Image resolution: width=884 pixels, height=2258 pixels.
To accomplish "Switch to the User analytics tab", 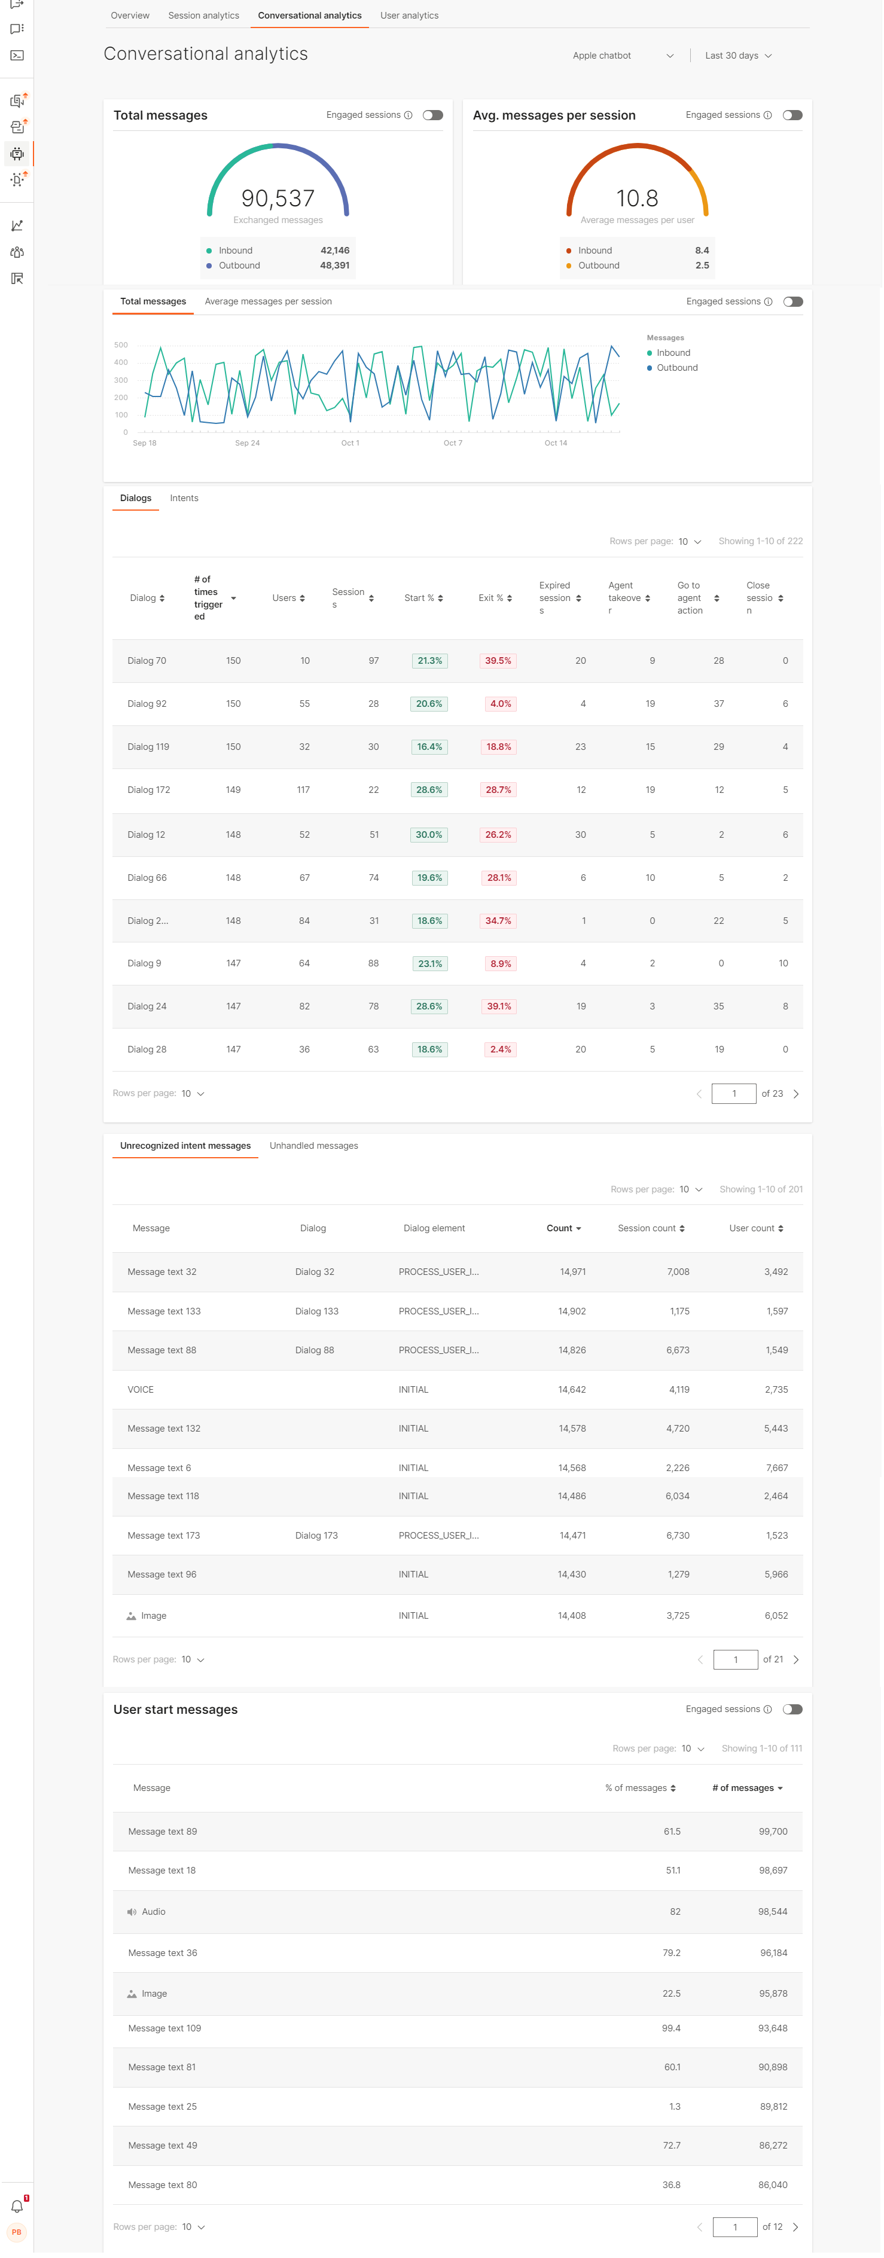I will click(410, 16).
